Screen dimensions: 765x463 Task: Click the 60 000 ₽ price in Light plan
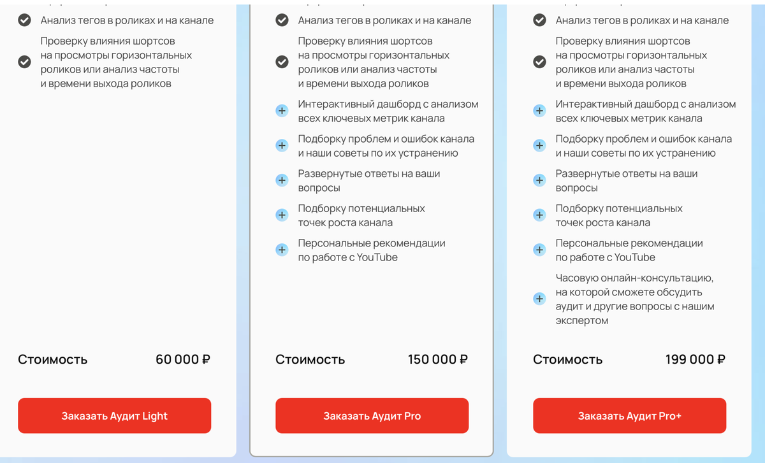(x=183, y=359)
